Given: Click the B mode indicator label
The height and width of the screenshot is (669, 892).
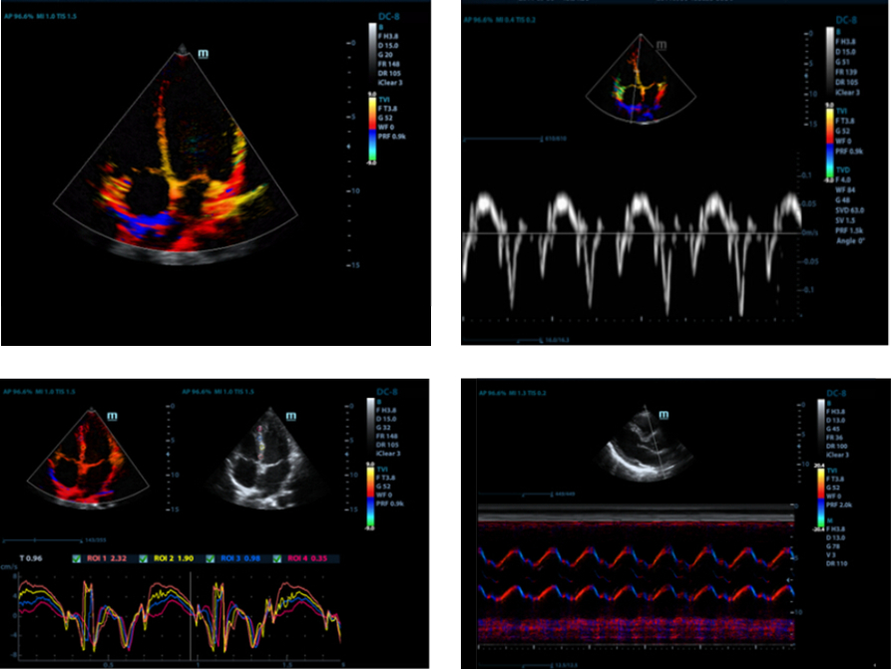Looking at the screenshot, I should 381,28.
